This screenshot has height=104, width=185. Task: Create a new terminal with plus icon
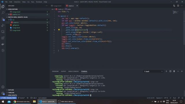click(x=166, y=71)
